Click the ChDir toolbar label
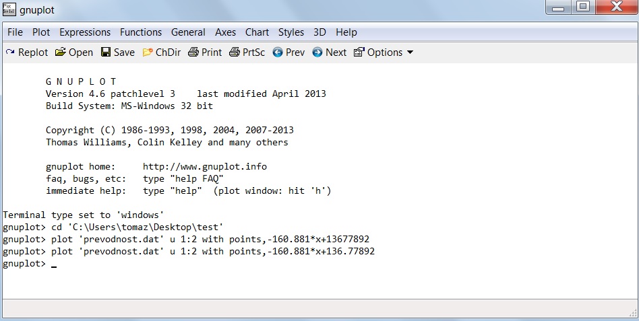Screen dimensions: 639x321 tap(168, 52)
